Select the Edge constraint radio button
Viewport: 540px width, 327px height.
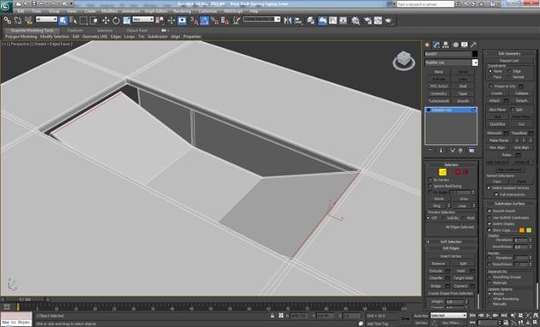tap(509, 71)
